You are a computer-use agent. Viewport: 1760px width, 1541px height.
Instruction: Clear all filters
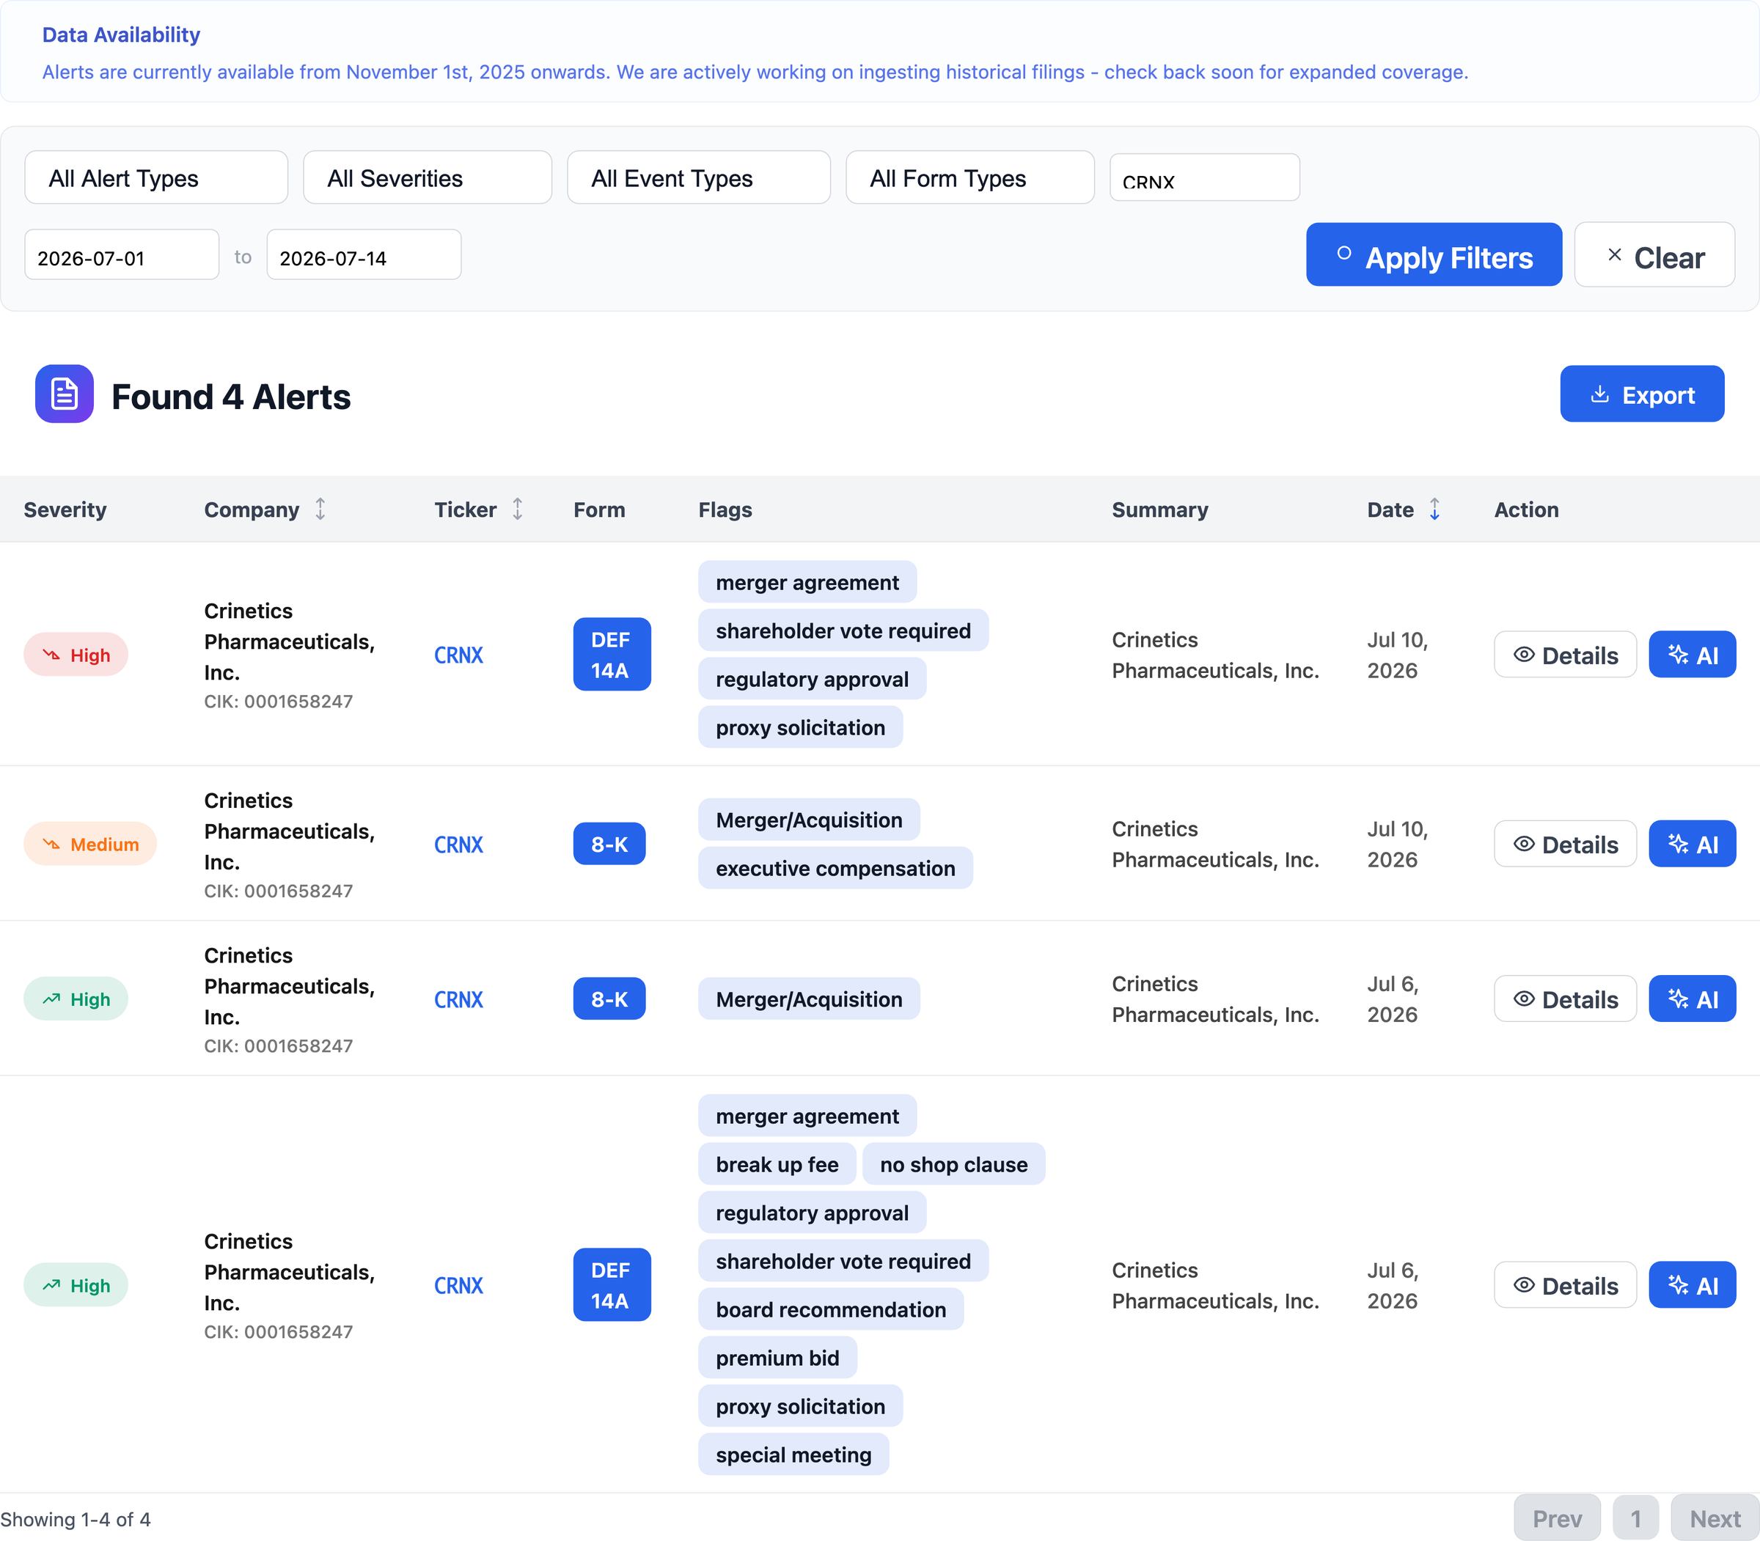point(1654,255)
